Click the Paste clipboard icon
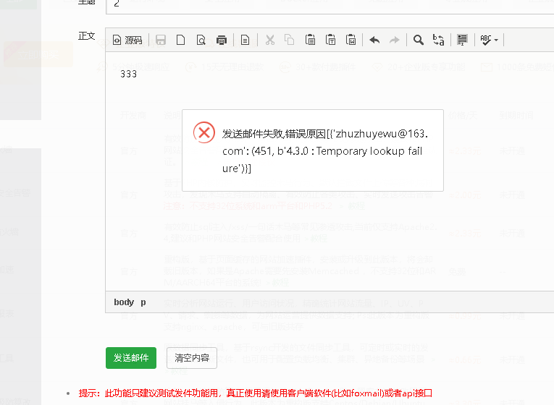The height and width of the screenshot is (405, 554). tap(310, 40)
